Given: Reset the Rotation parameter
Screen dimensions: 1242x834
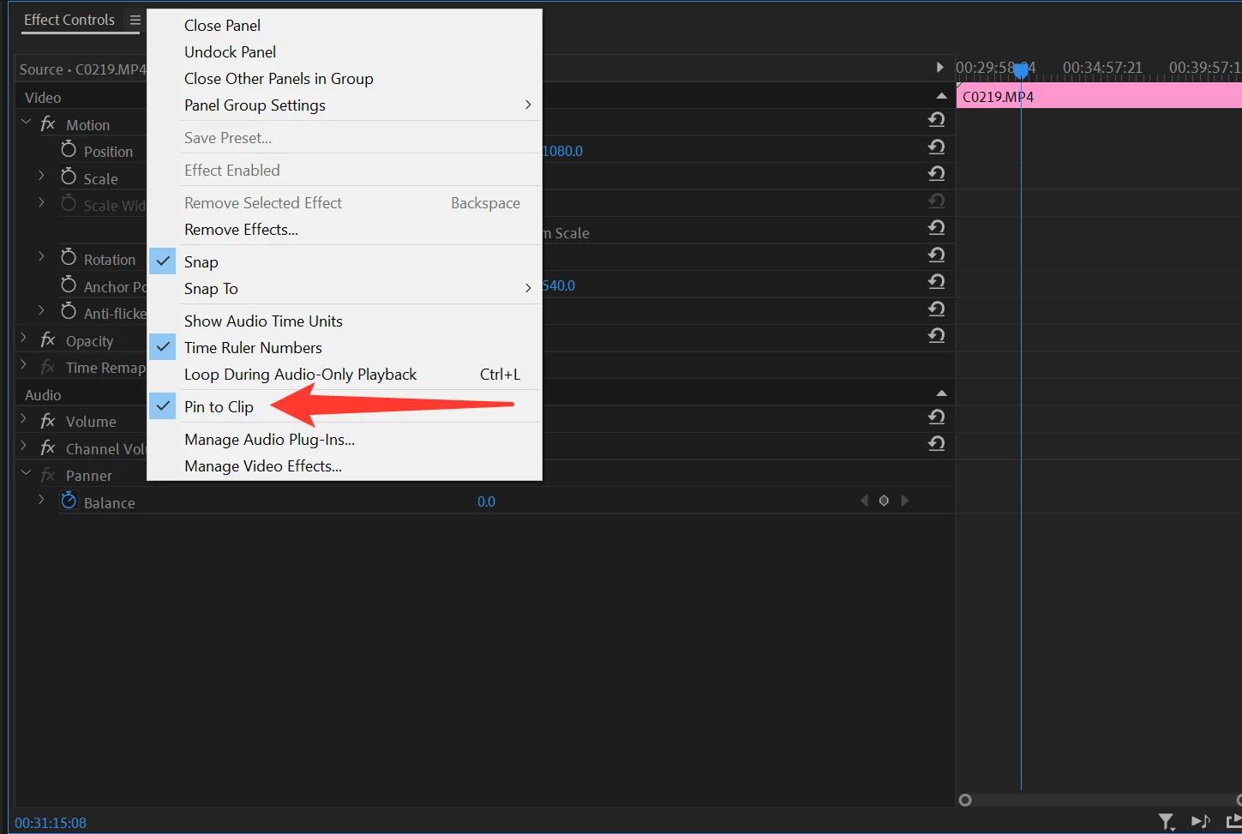Looking at the screenshot, I should pyautogui.click(x=937, y=255).
